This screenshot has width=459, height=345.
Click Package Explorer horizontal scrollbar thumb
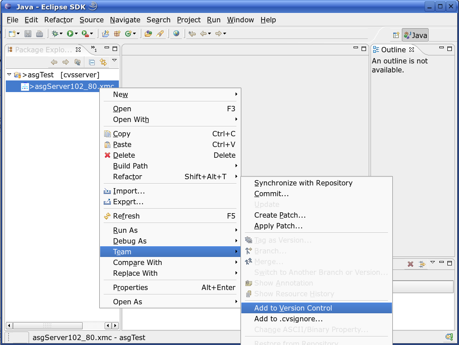[47, 325]
